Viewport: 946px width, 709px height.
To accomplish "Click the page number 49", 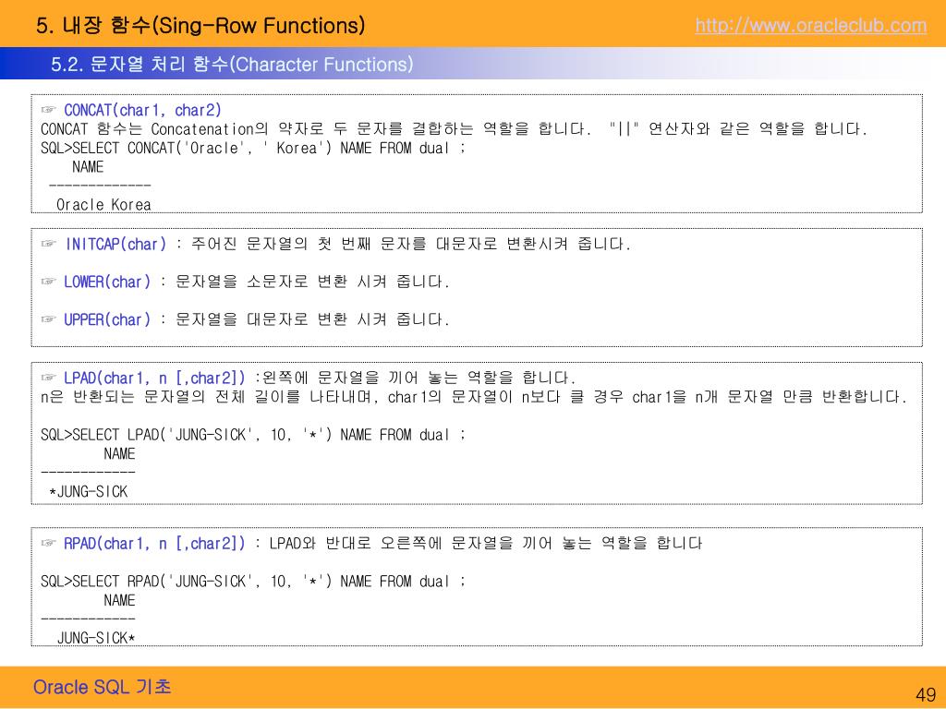I will (926, 694).
